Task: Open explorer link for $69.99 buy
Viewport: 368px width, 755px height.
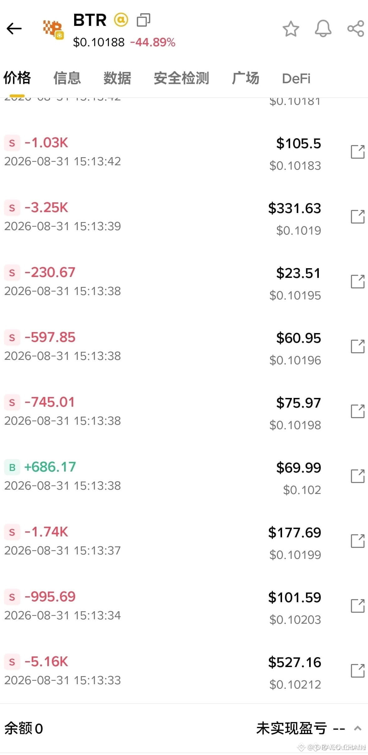Action: 357,476
